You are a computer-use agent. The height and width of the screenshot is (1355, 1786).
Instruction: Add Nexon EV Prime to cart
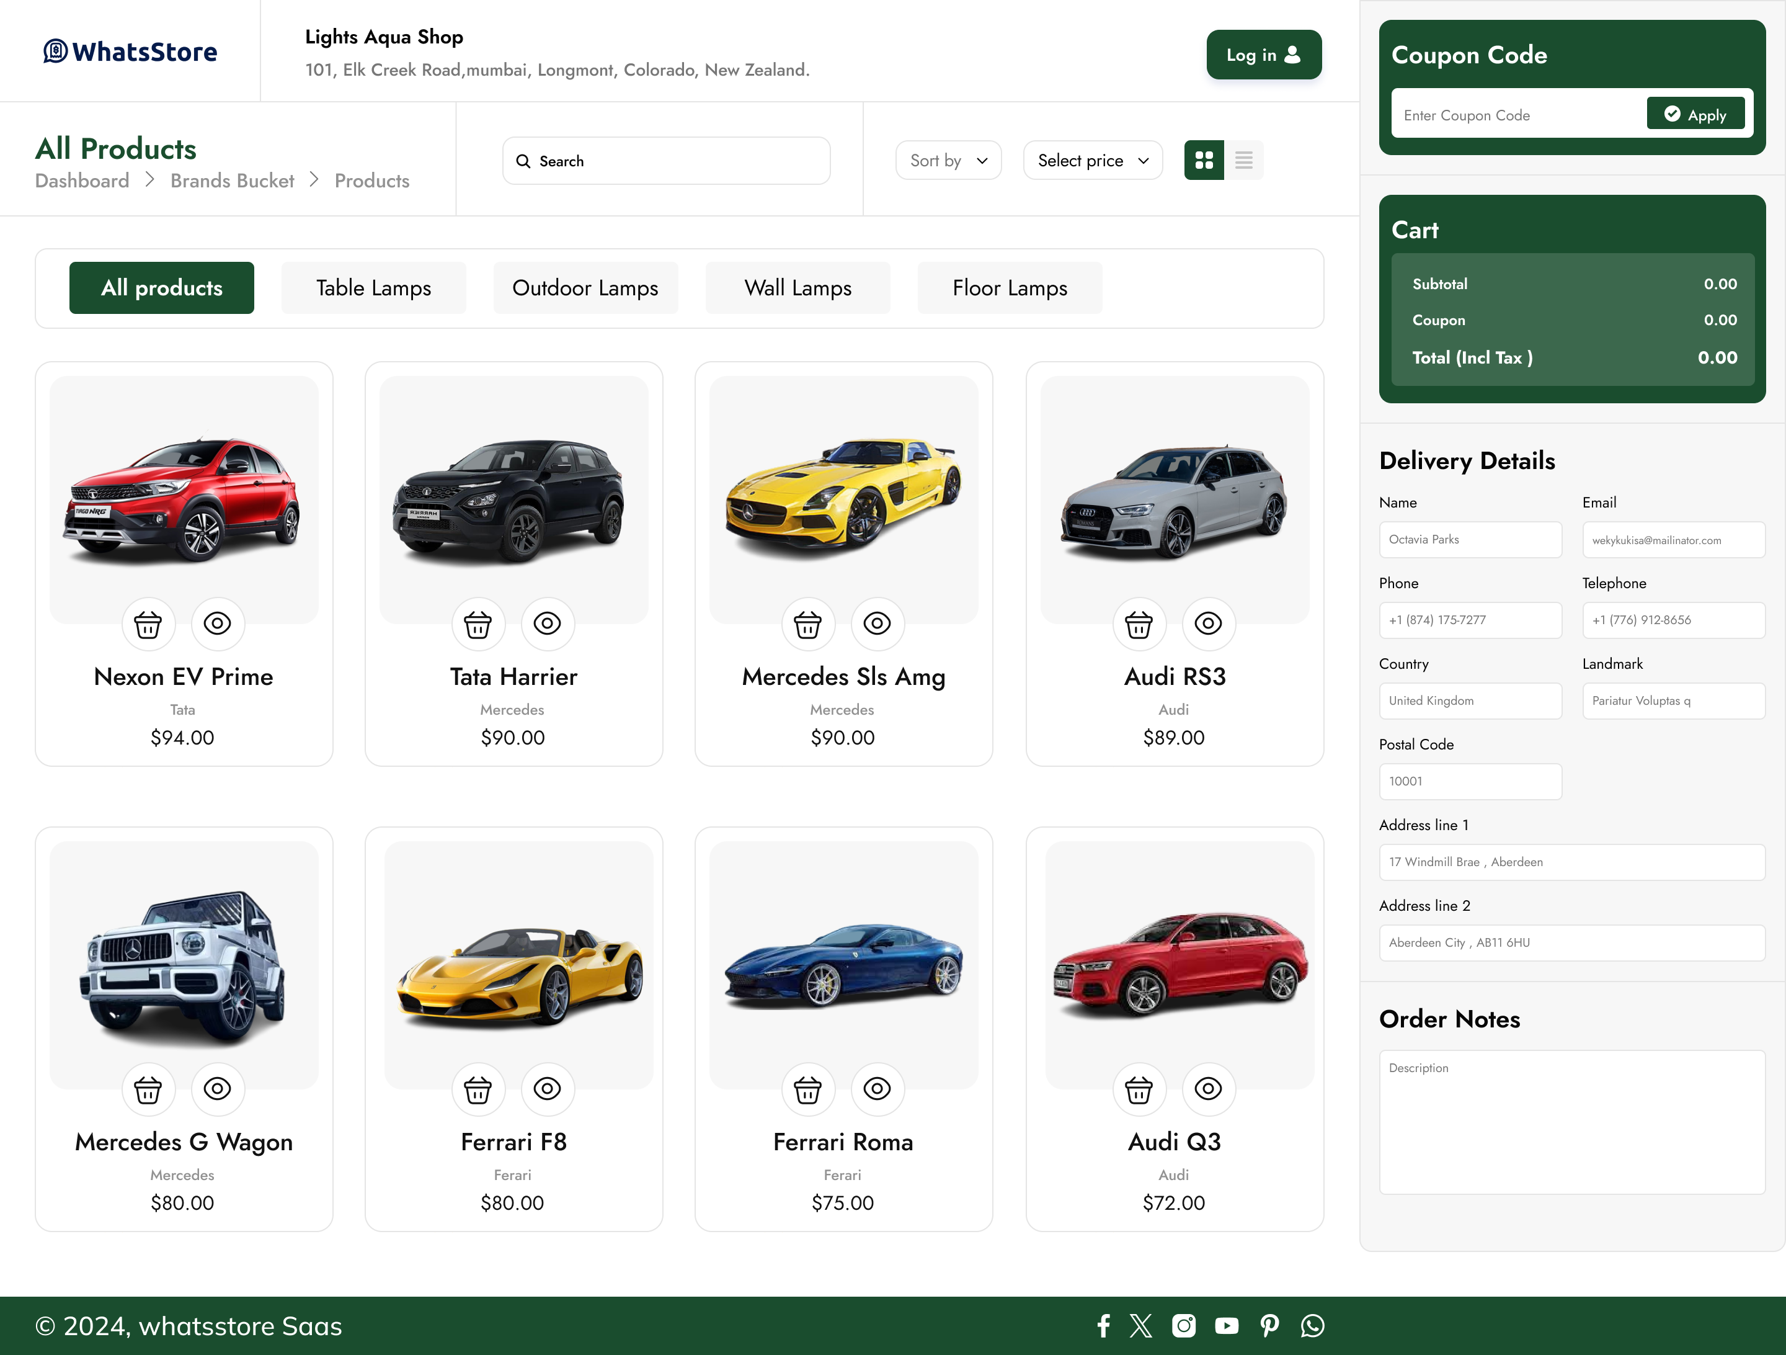[x=148, y=624]
